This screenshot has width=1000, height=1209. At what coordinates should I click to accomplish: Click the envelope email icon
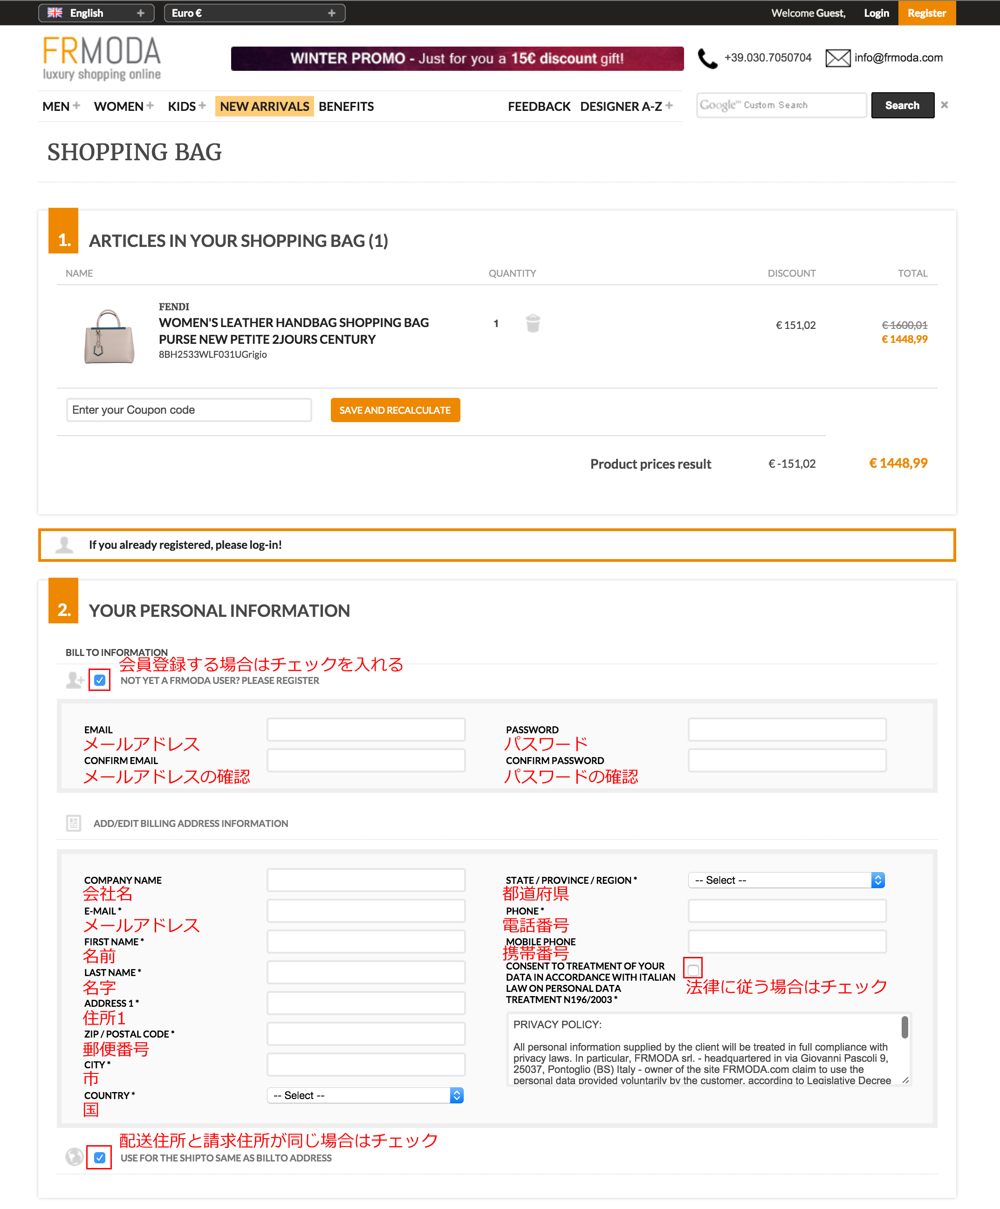click(x=838, y=58)
